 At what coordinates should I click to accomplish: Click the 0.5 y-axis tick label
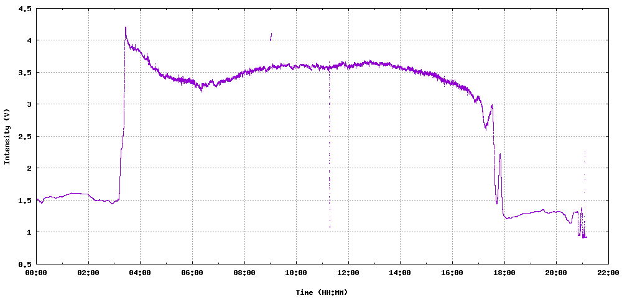point(26,264)
